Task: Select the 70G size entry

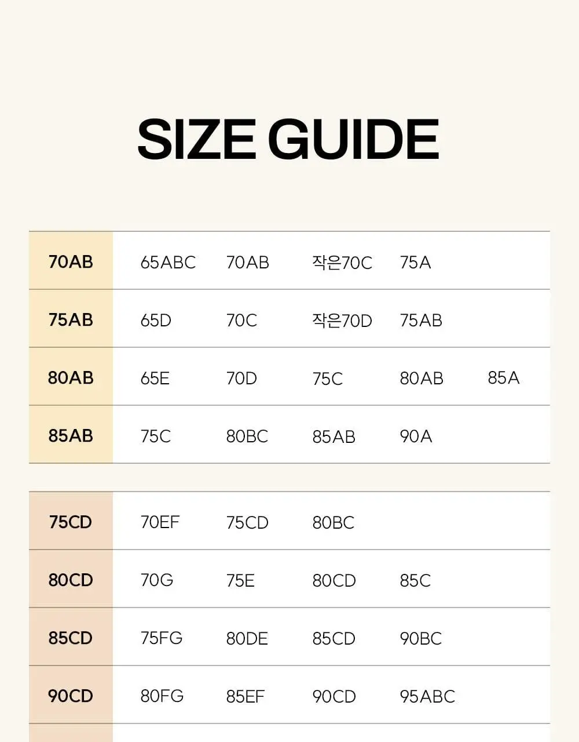Action: (x=157, y=580)
